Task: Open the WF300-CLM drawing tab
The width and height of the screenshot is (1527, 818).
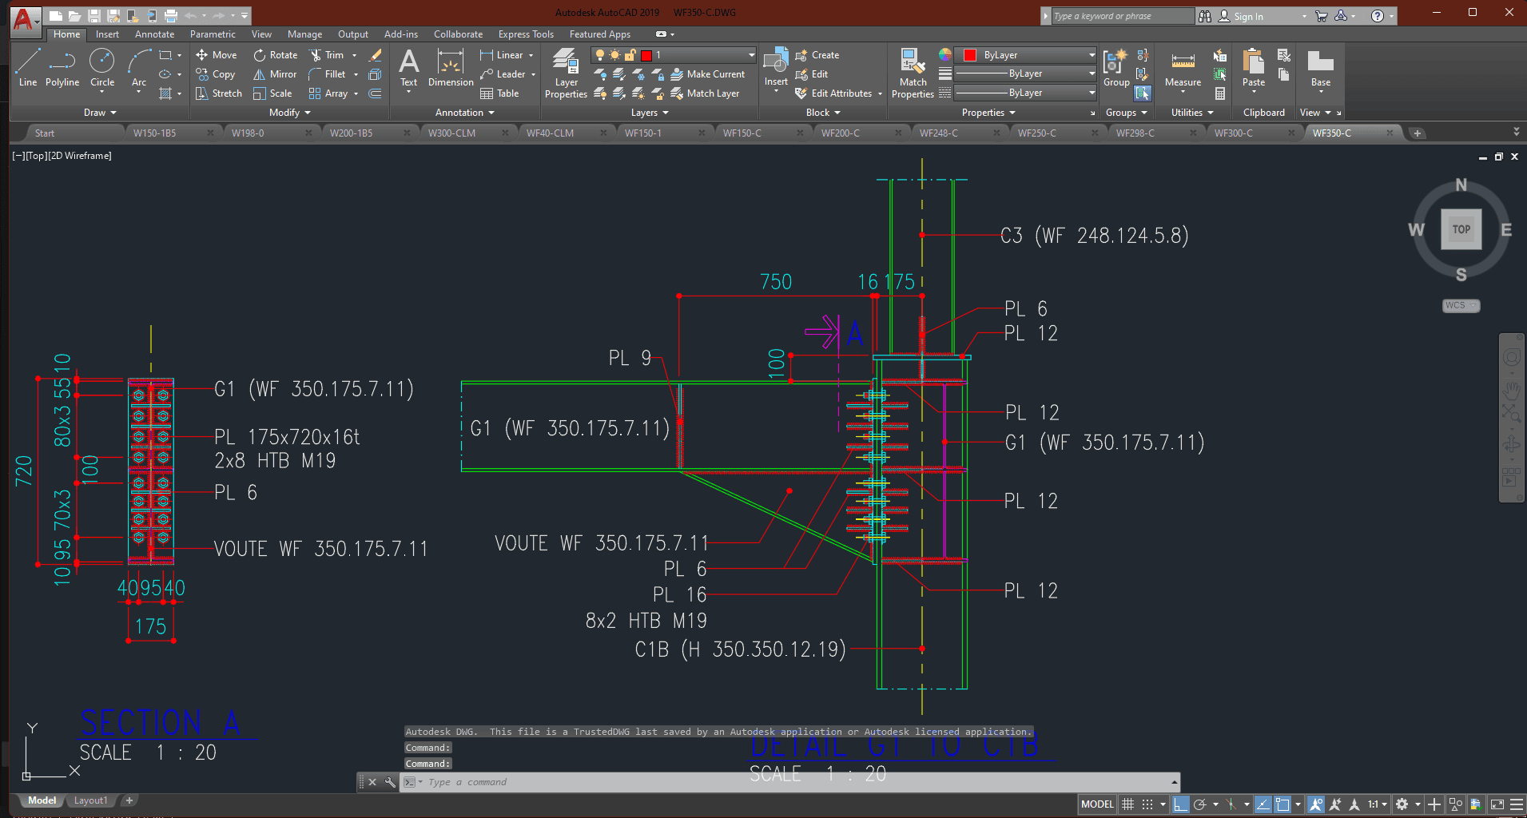Action: 451,133
